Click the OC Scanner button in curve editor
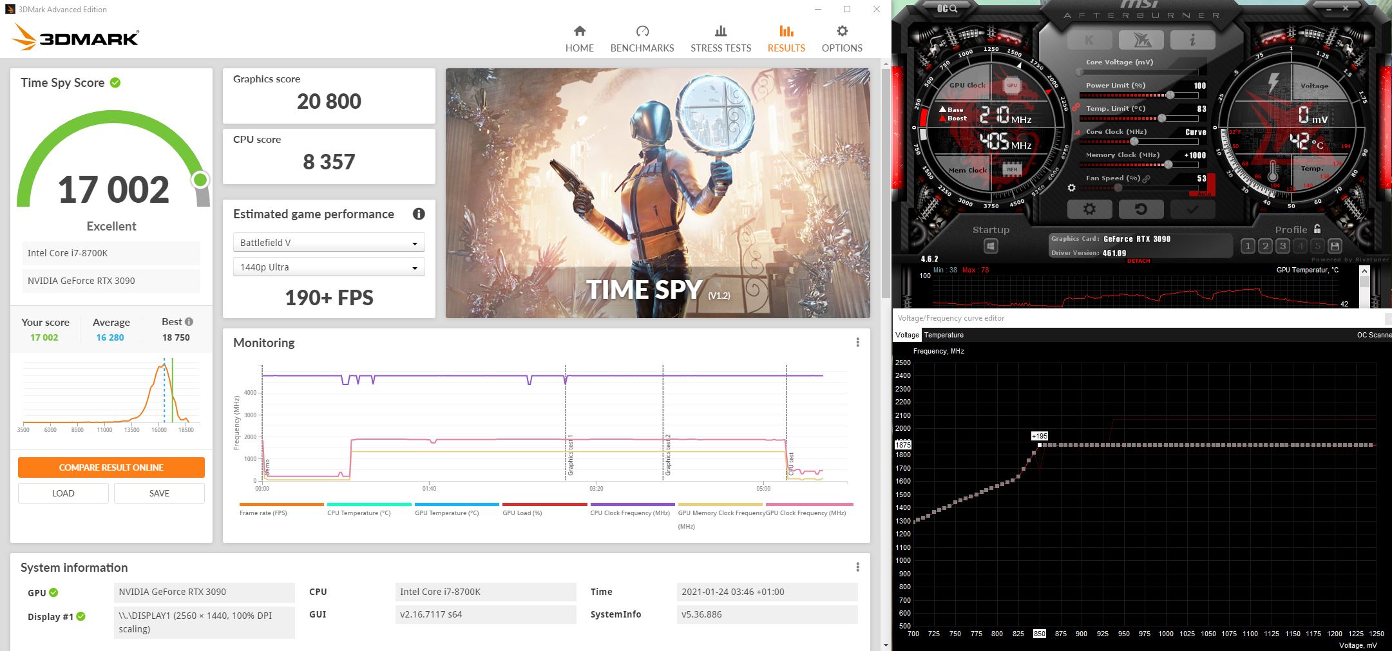Screen dimensions: 1392x651 (x=1374, y=335)
